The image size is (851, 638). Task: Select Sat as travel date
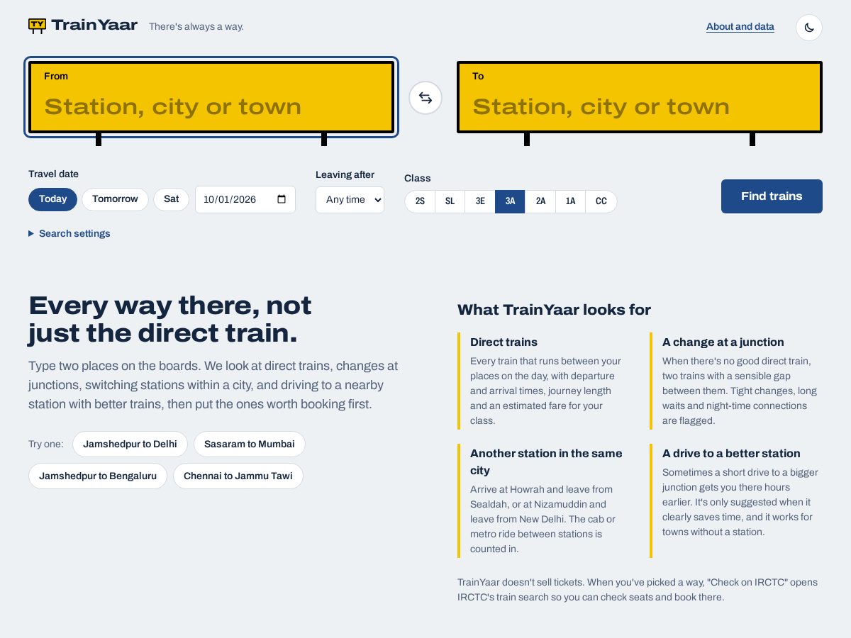(172, 199)
